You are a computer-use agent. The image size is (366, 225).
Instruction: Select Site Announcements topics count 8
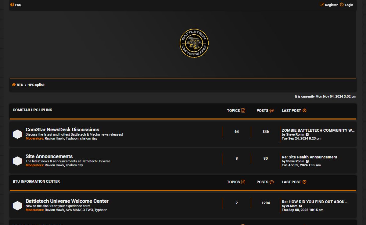pyautogui.click(x=237, y=158)
